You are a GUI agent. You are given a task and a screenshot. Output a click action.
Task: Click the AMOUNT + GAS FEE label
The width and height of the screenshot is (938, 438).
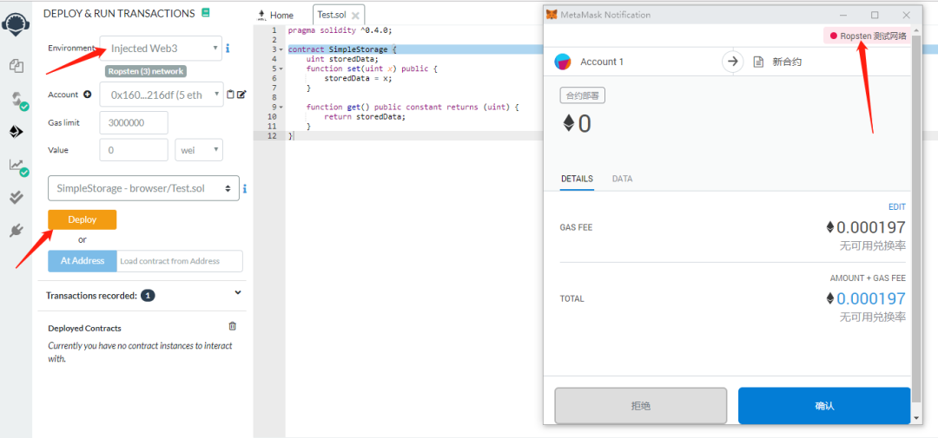coord(868,278)
